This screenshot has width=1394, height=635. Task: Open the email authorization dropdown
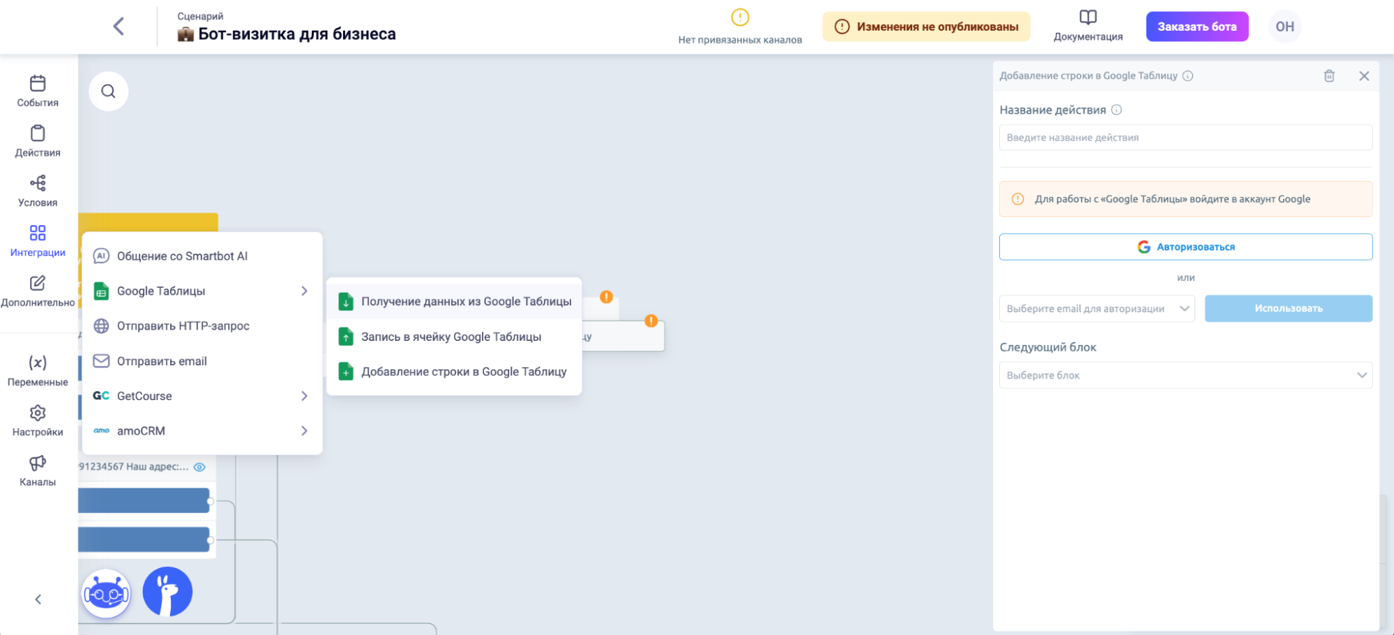point(1096,309)
